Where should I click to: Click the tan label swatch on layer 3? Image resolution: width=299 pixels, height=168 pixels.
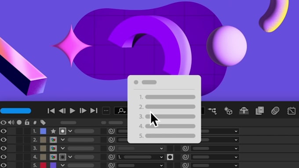point(43,148)
